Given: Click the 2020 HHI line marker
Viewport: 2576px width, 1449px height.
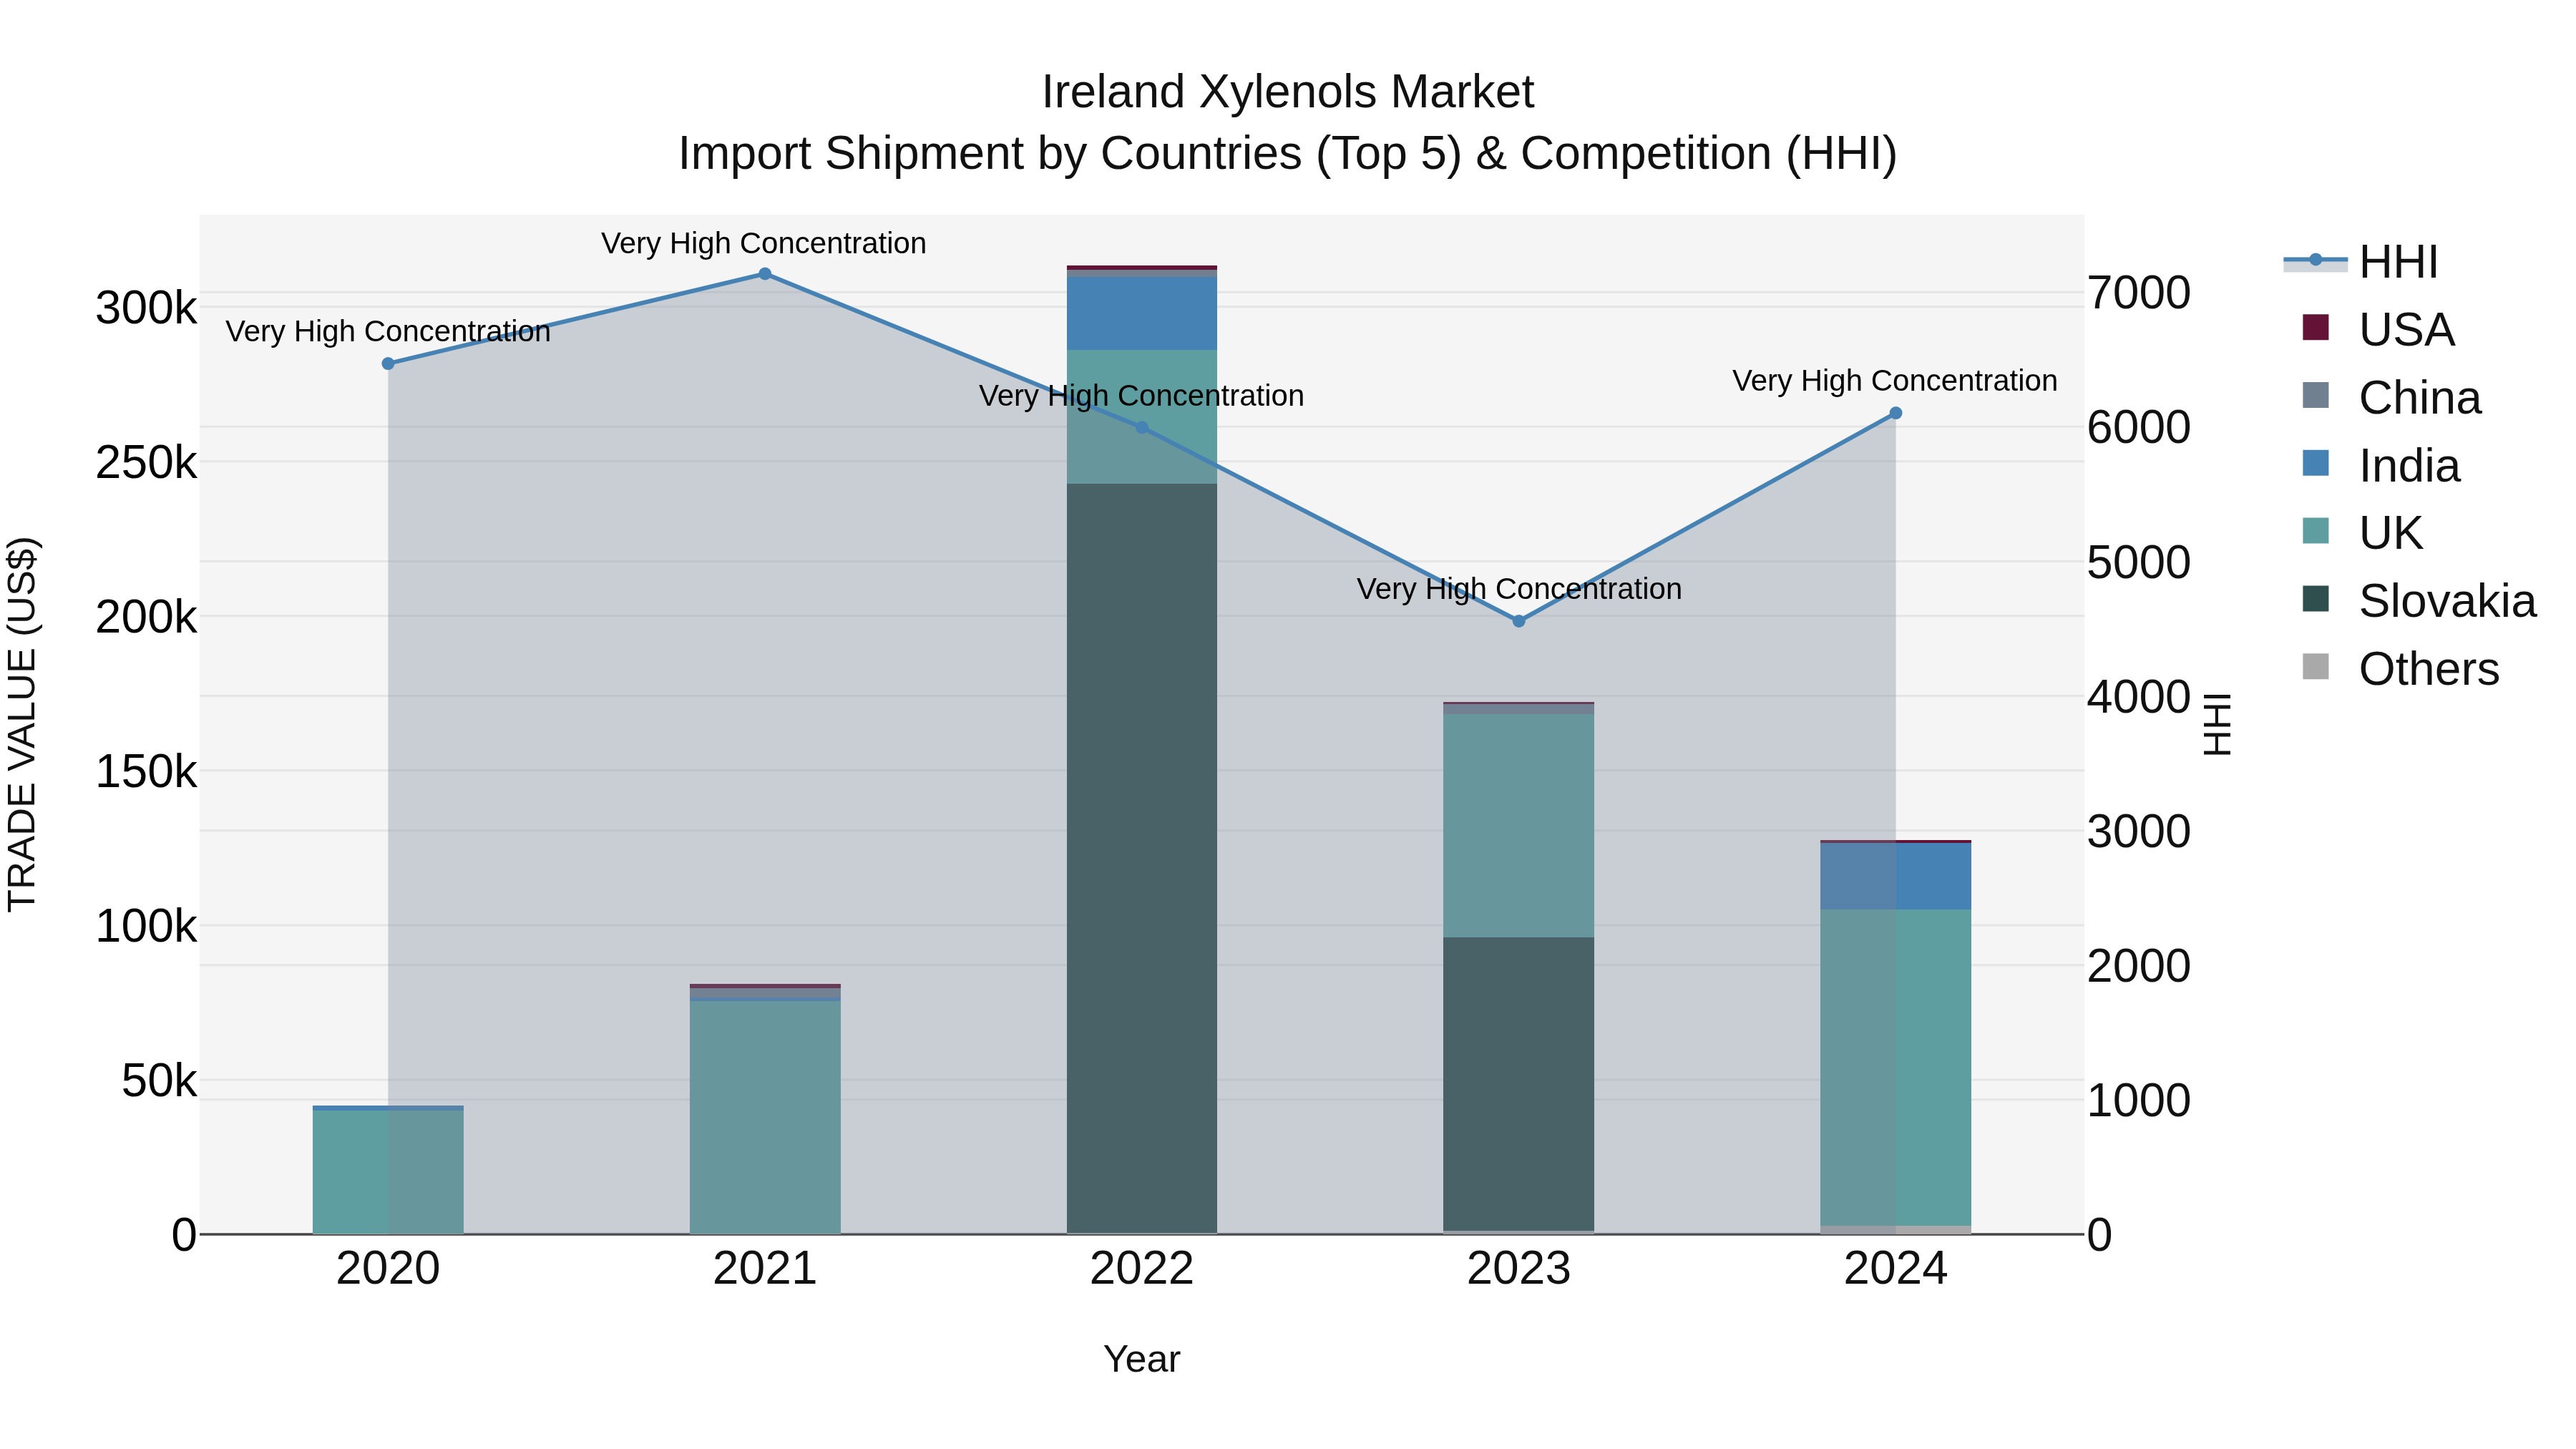Looking at the screenshot, I should [388, 364].
